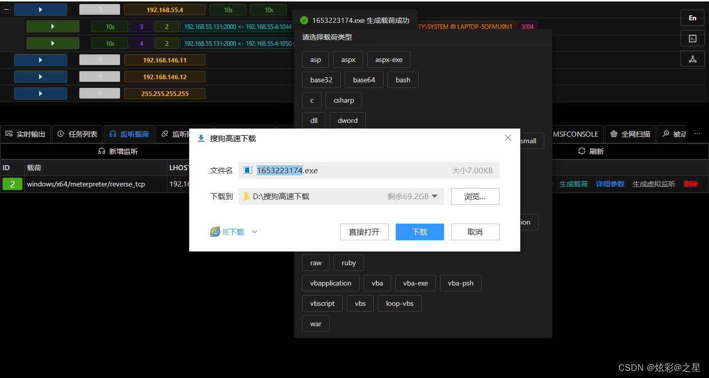Click the 生成虚拟监听 link

click(x=654, y=184)
